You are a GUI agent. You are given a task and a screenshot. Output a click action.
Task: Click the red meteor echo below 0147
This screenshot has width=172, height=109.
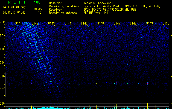[x=116, y=83]
